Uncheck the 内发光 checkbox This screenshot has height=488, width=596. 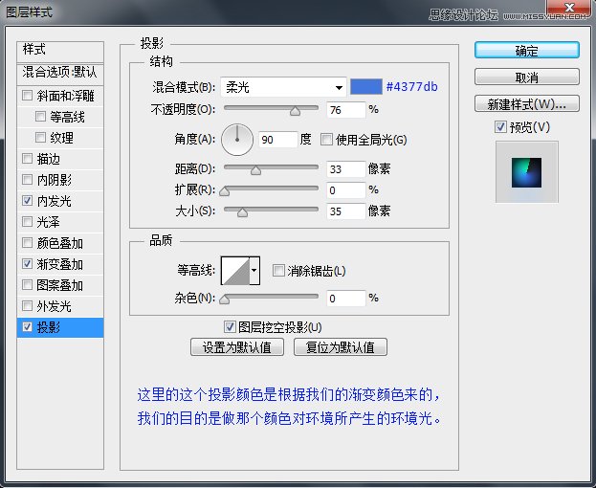pyautogui.click(x=27, y=201)
